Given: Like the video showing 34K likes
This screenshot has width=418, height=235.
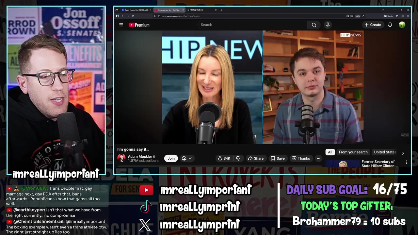Looking at the screenshot, I should click(224, 158).
